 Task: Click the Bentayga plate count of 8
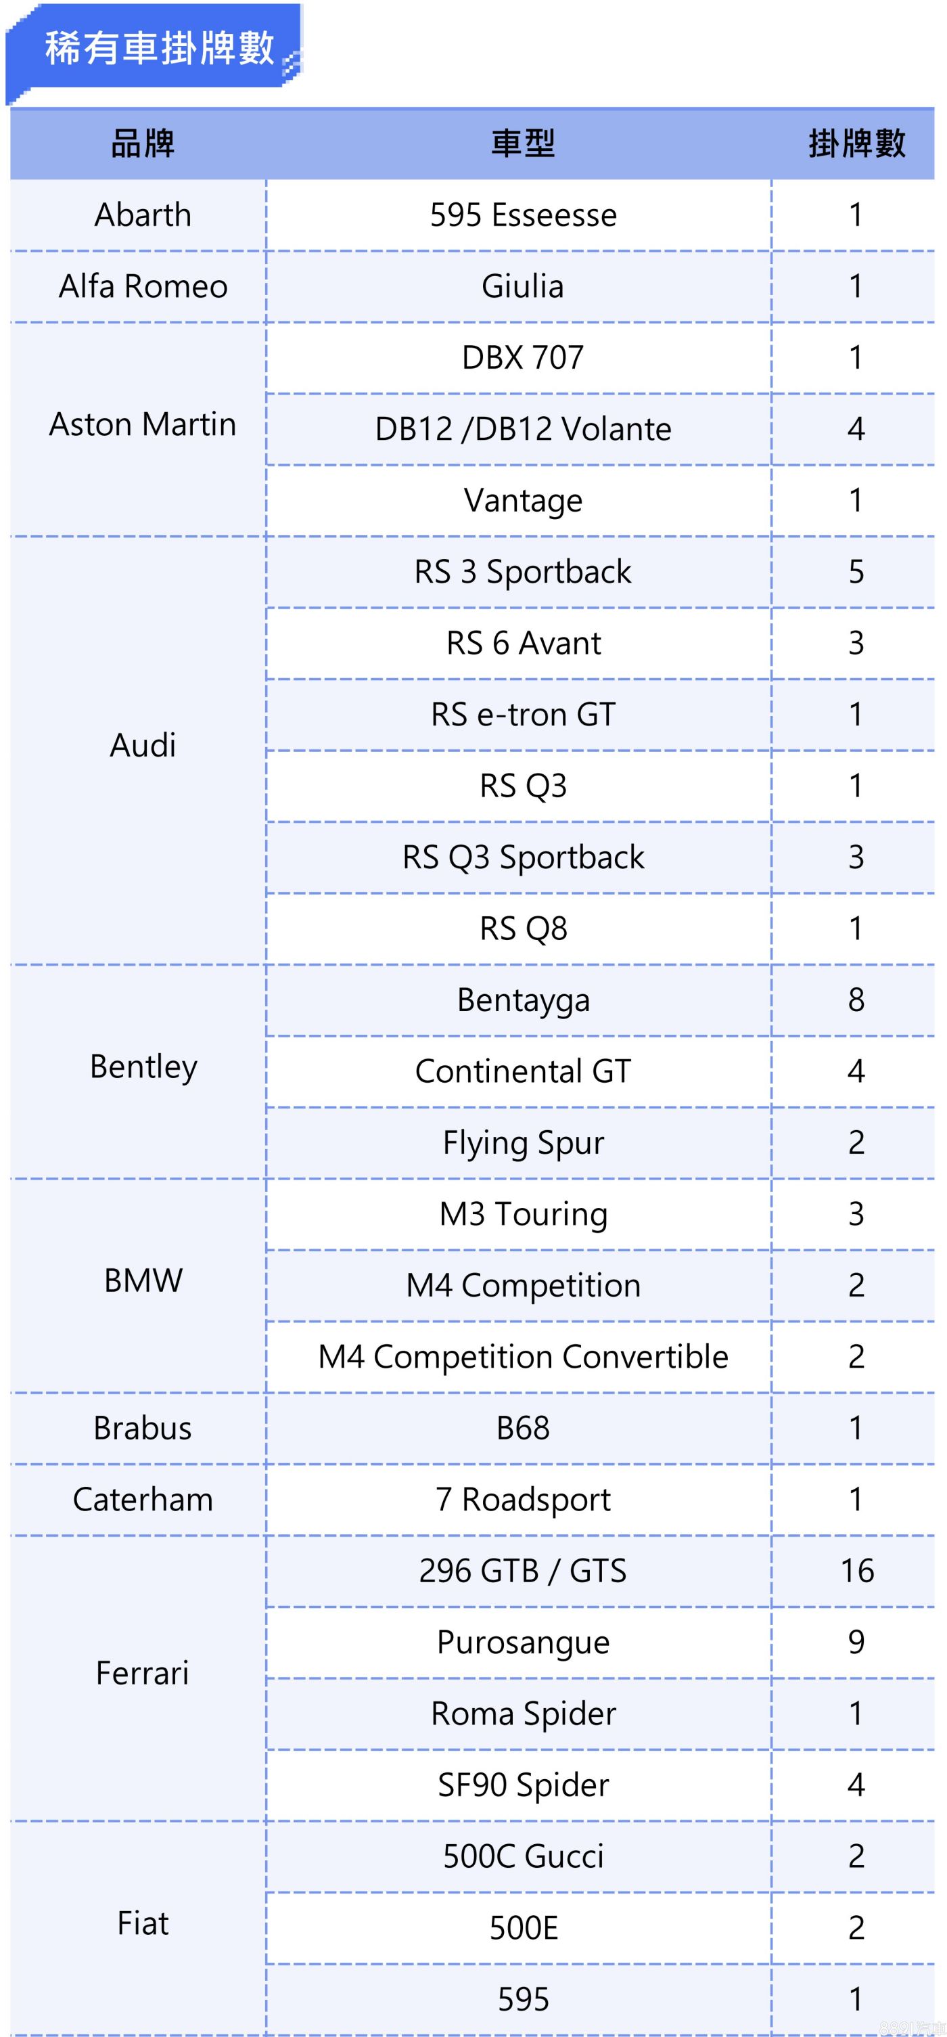click(x=856, y=1000)
